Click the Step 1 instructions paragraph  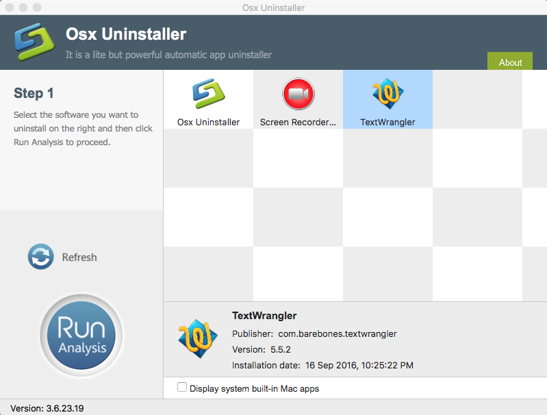tap(83, 129)
